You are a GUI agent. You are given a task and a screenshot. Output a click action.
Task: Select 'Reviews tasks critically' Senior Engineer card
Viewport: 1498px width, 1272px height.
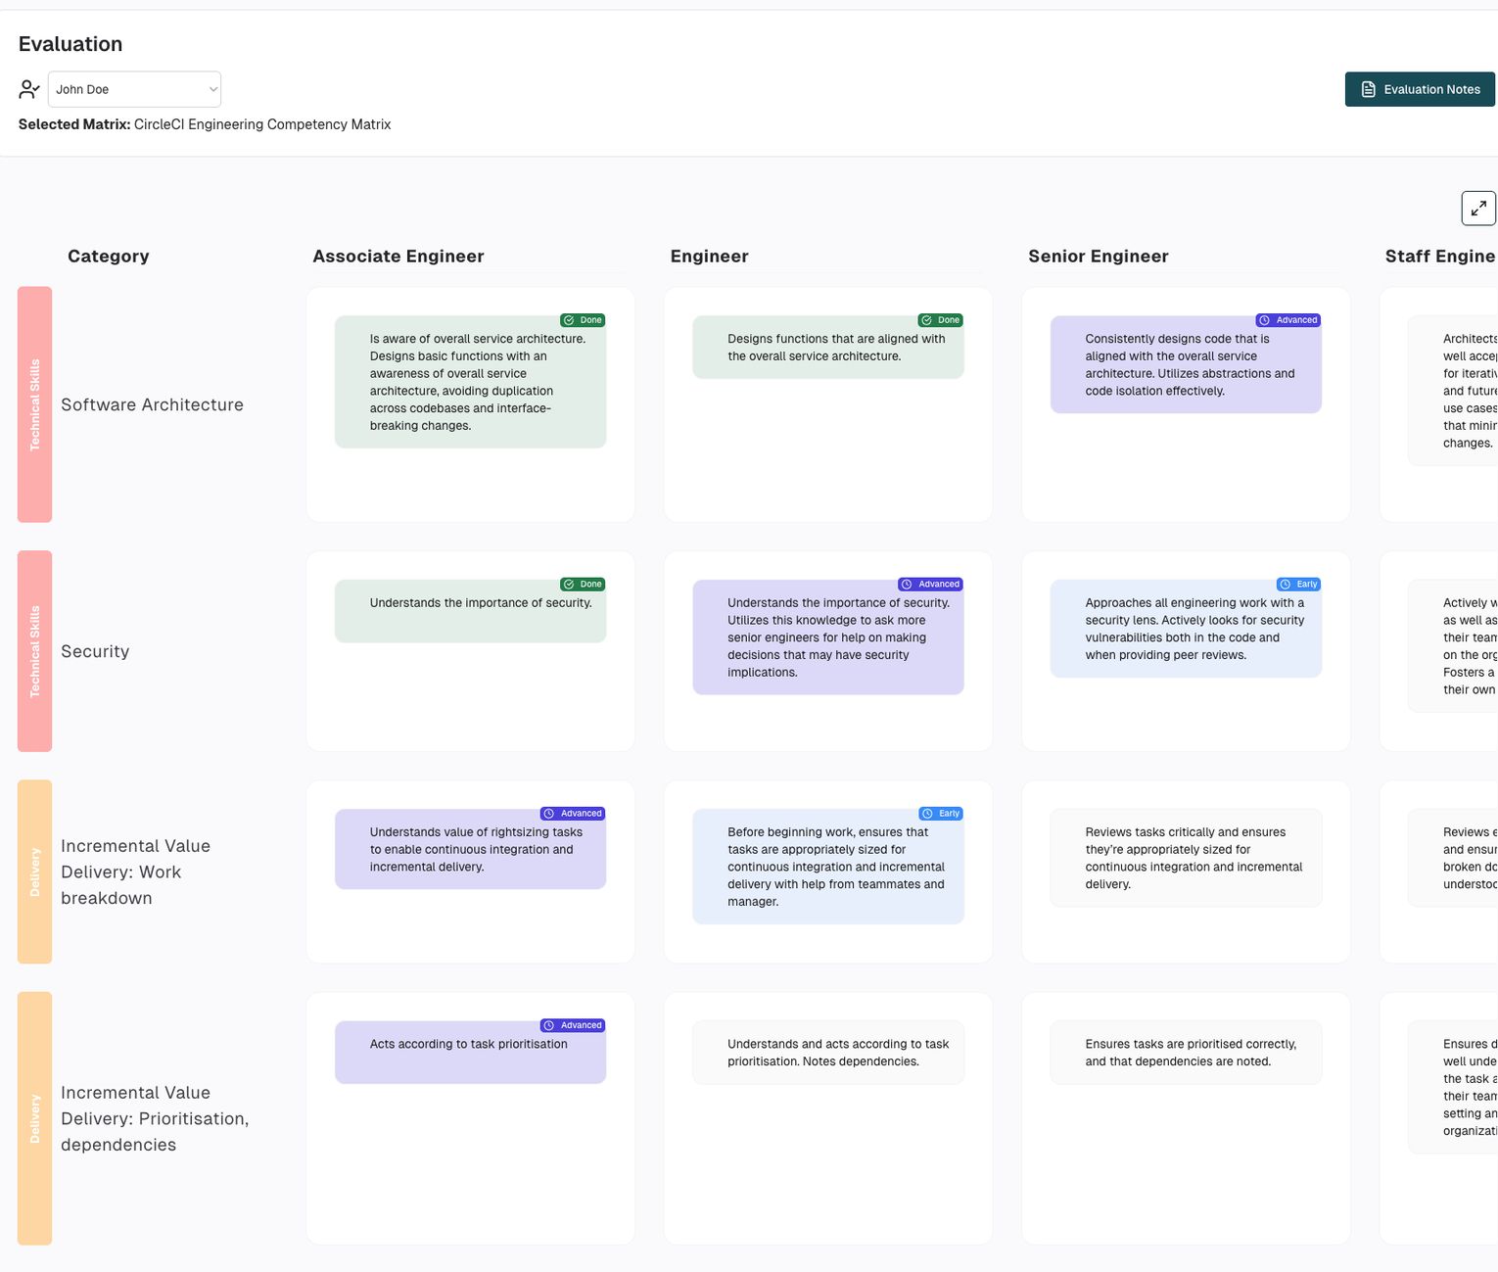click(1186, 858)
